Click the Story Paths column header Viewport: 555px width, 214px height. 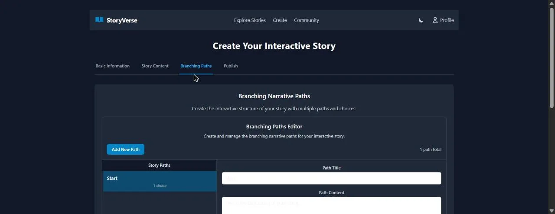click(x=160, y=165)
